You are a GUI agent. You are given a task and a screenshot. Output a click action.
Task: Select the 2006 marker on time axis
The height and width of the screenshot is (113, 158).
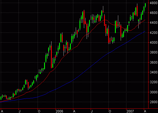[x=59, y=111]
